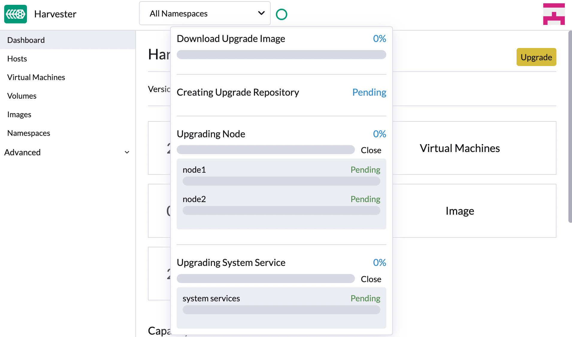Image resolution: width=572 pixels, height=337 pixels.
Task: Open the Dashboard from the sidebar
Action: [26, 40]
